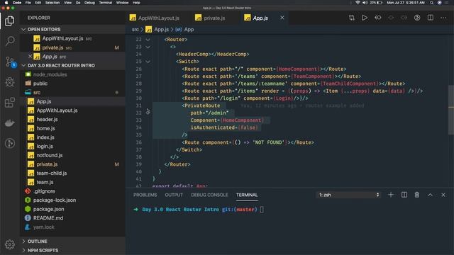
Task: Open editor More Actions ellipsis
Action: pos(443,18)
